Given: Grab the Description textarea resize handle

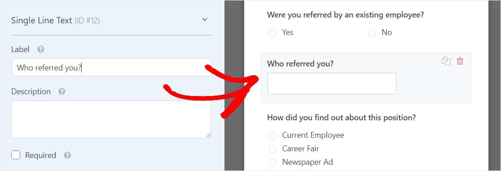Looking at the screenshot, I should pos(208,135).
